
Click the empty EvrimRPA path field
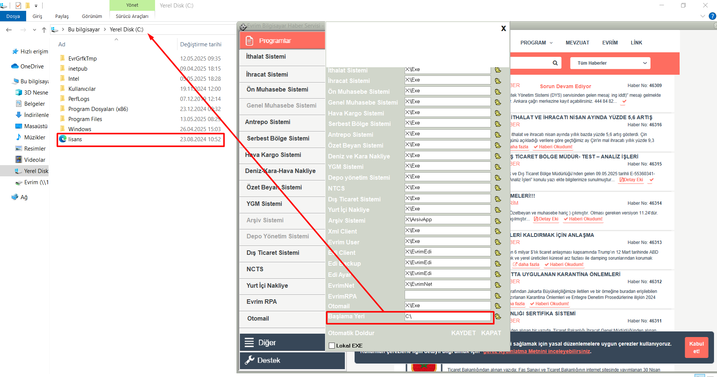(447, 295)
